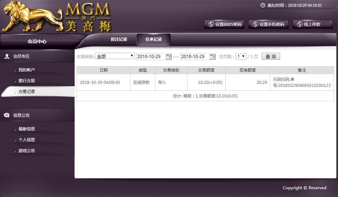Click the 信息公告 speech bubble icon
Viewport: 338px width, 197px height.
pyautogui.click(x=7, y=115)
